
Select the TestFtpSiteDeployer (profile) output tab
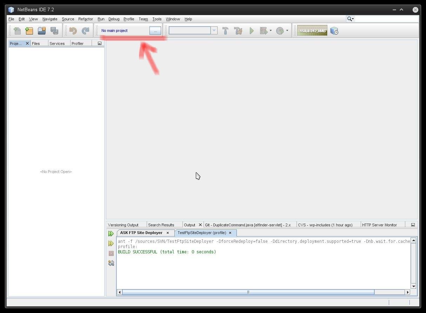coord(202,233)
